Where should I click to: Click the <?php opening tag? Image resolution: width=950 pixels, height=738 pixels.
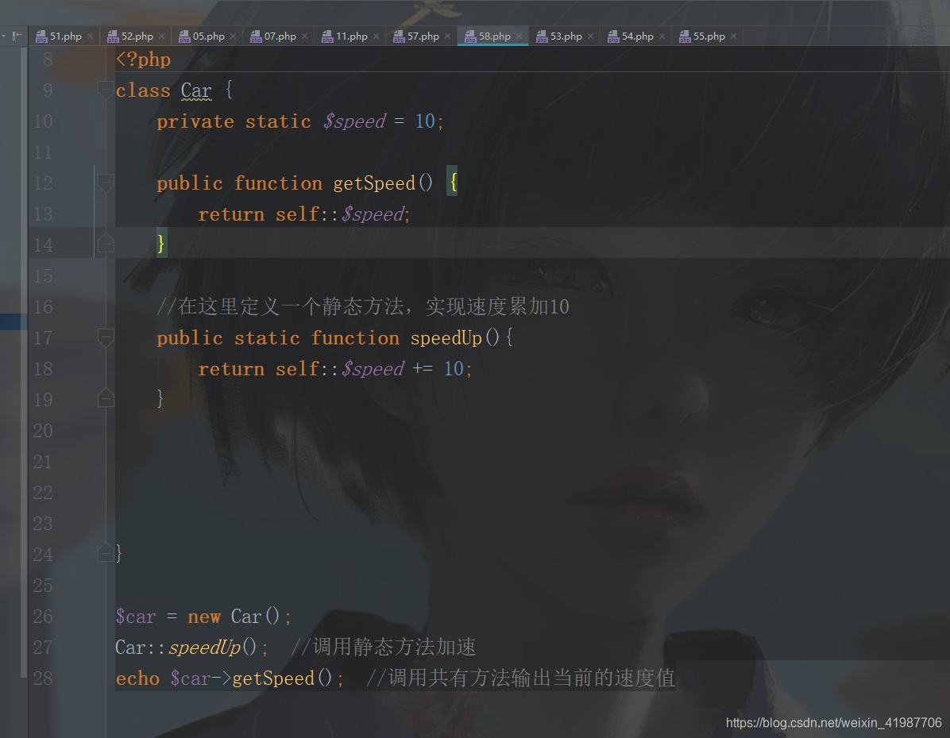(x=143, y=60)
